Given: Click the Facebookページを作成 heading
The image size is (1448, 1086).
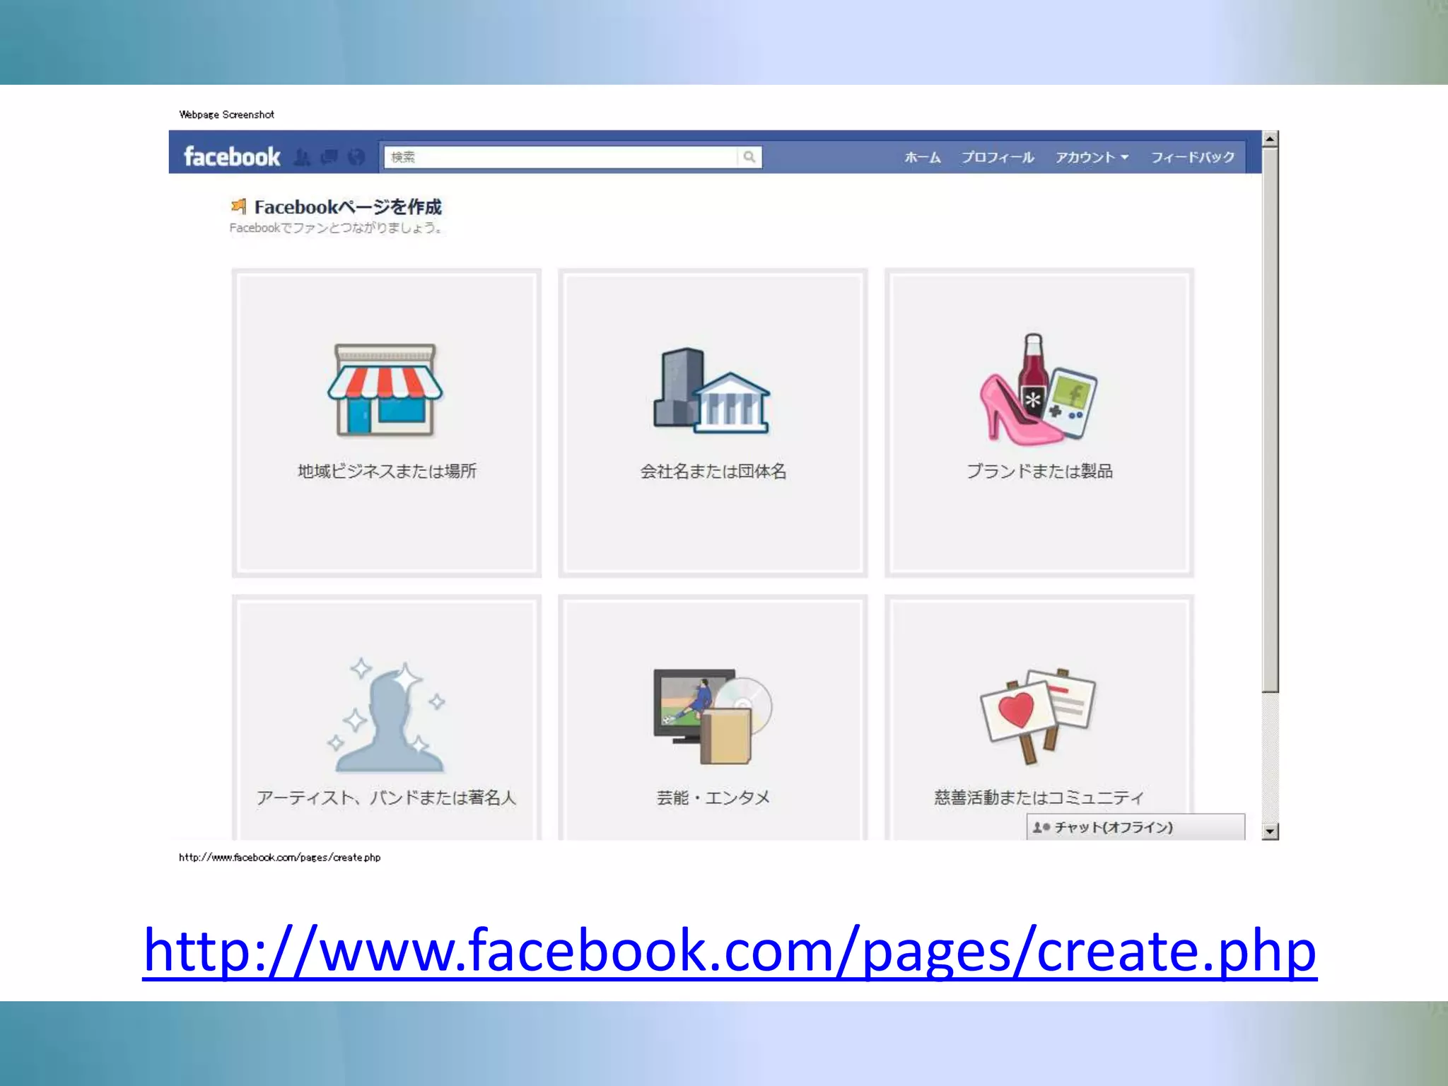Looking at the screenshot, I should [x=348, y=206].
